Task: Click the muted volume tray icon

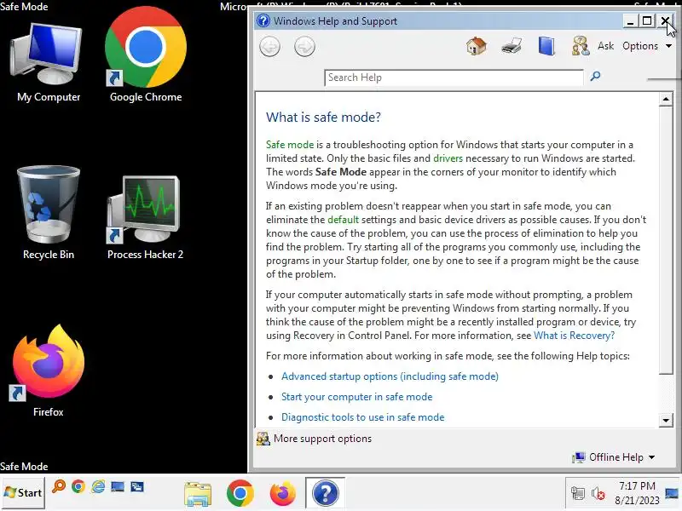Action: tap(598, 494)
